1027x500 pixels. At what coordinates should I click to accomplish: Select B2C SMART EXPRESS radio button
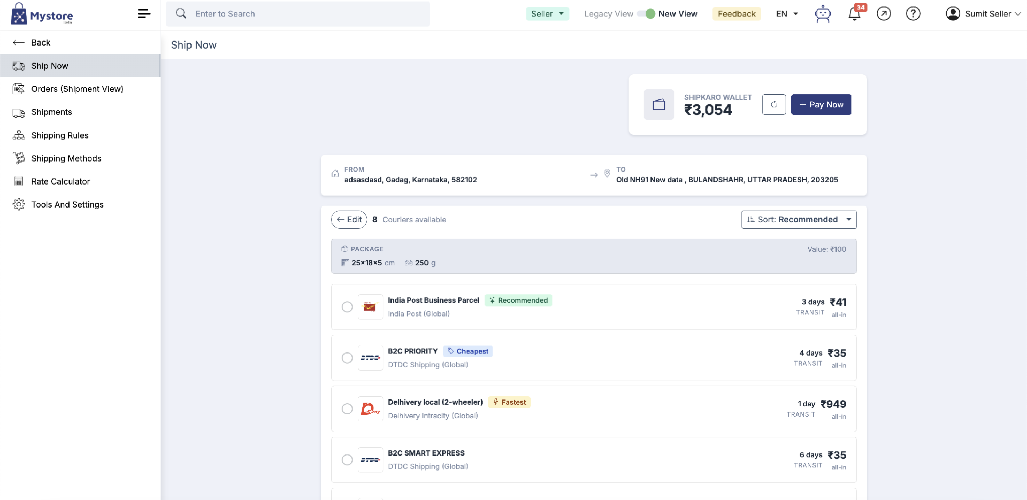[x=347, y=460]
